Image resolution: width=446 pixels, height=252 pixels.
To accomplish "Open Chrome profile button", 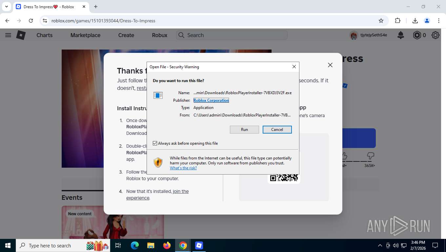I will (x=427, y=21).
